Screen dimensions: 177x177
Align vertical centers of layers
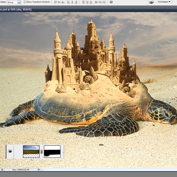pos(59,2)
